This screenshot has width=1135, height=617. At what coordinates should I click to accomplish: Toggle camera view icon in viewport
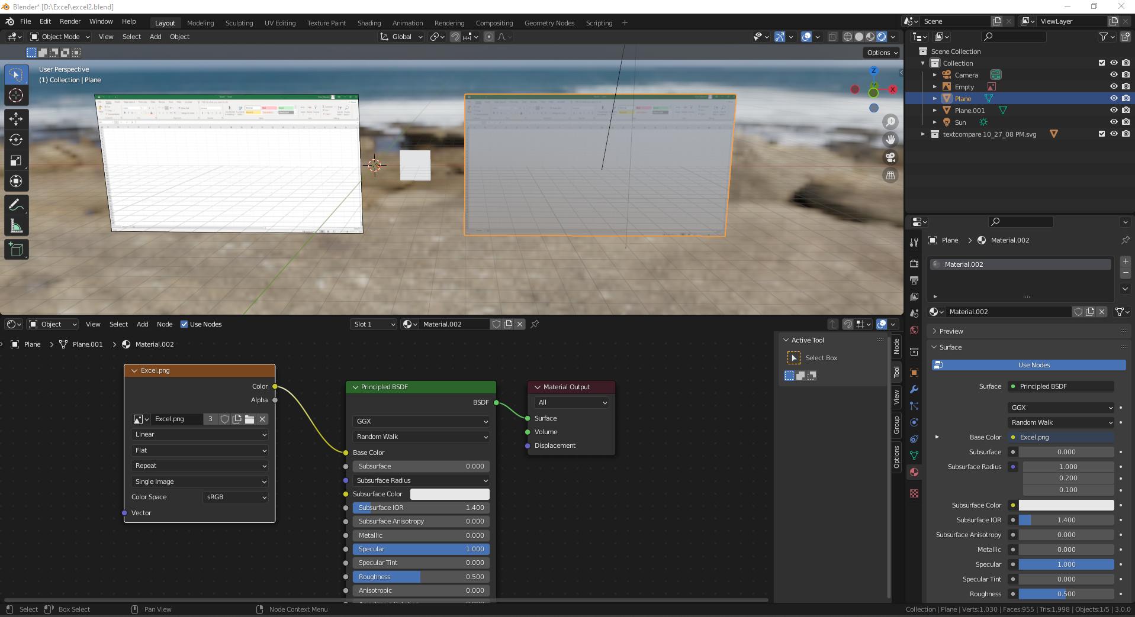pyautogui.click(x=890, y=157)
